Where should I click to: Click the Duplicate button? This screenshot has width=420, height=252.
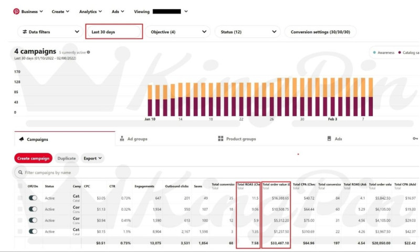(66, 158)
